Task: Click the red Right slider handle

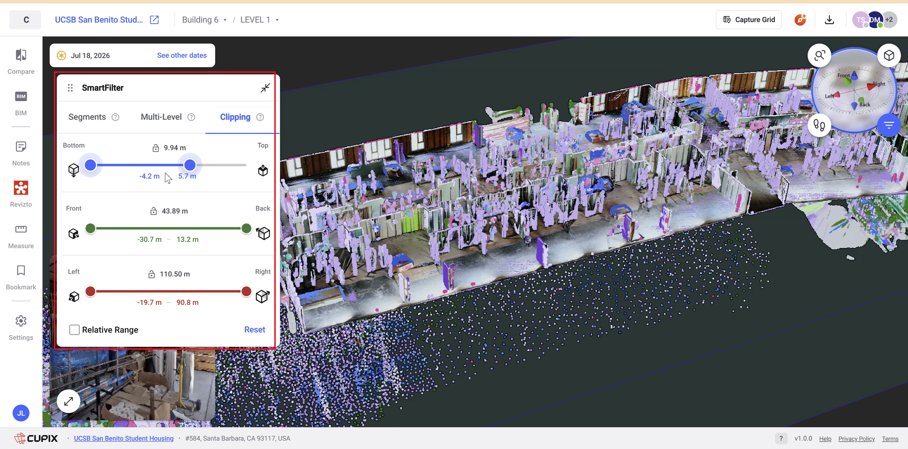Action: coord(246,292)
